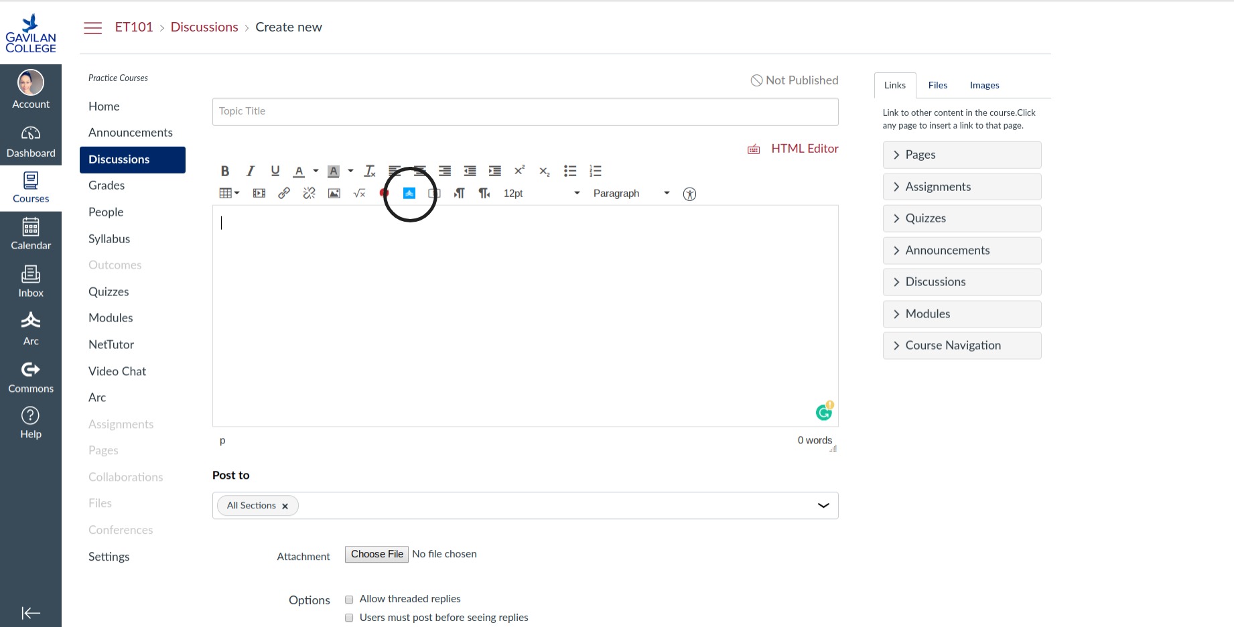Click the Choose File button
This screenshot has width=1234, height=627.
click(376, 554)
